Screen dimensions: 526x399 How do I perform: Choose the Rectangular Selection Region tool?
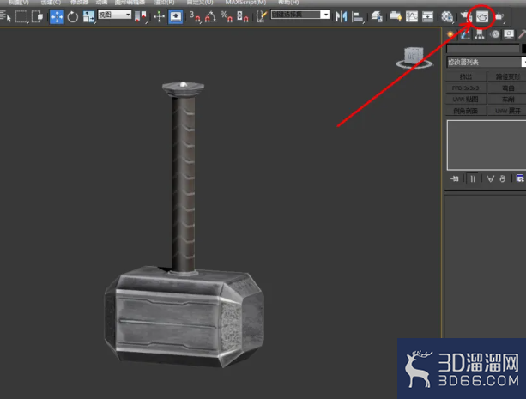21,16
